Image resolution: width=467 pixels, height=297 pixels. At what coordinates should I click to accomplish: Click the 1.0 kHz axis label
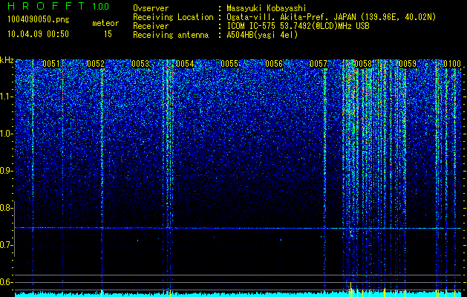6,134
